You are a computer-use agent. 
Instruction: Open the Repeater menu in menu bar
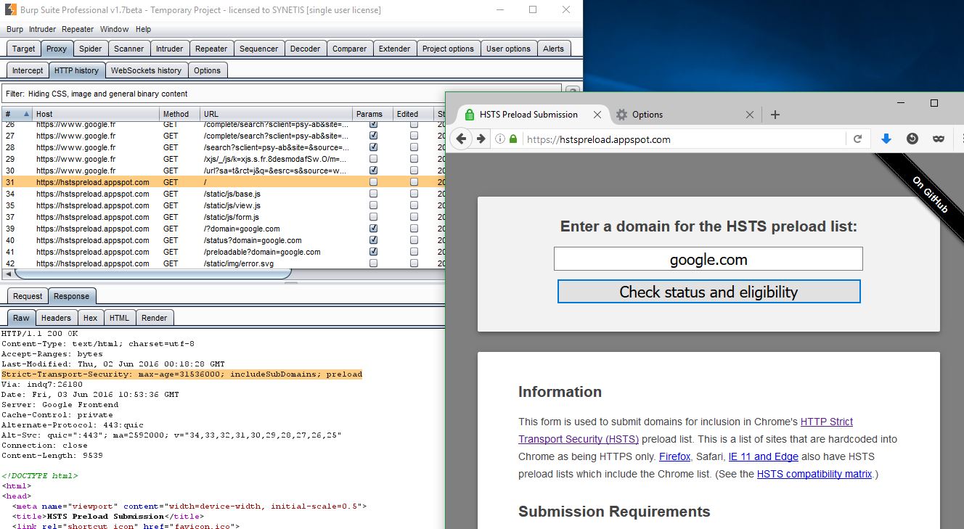click(x=78, y=29)
